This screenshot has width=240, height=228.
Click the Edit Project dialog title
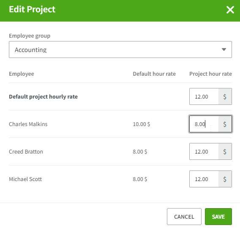pos(32,9)
